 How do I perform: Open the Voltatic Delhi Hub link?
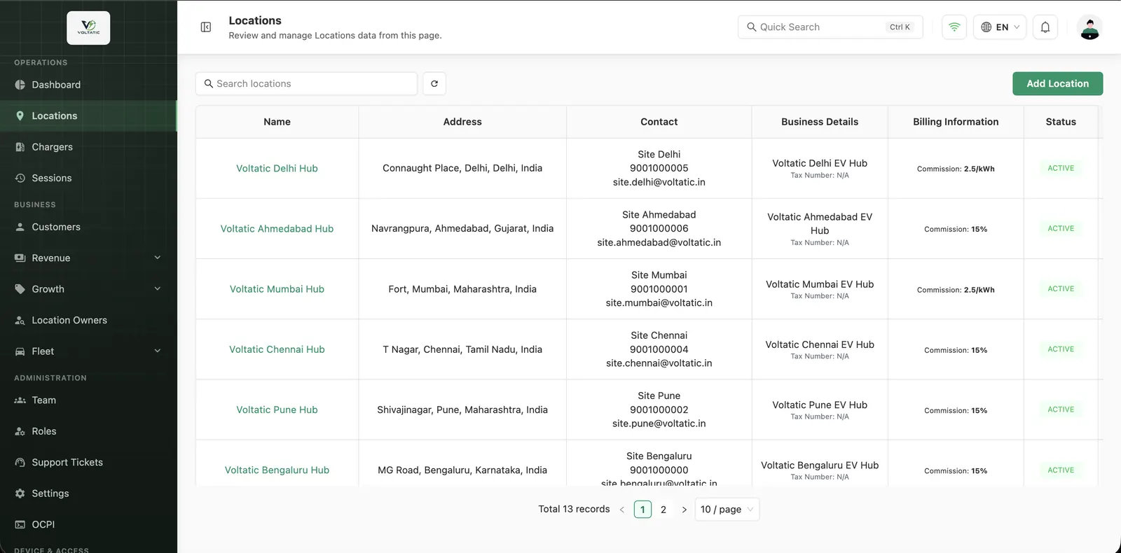pyautogui.click(x=277, y=169)
